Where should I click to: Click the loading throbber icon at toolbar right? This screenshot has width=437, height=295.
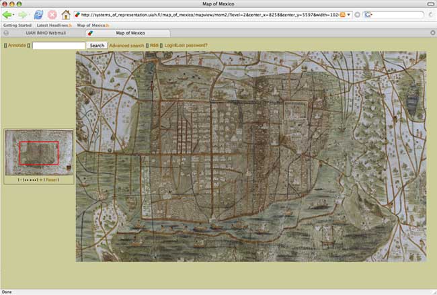[431, 15]
